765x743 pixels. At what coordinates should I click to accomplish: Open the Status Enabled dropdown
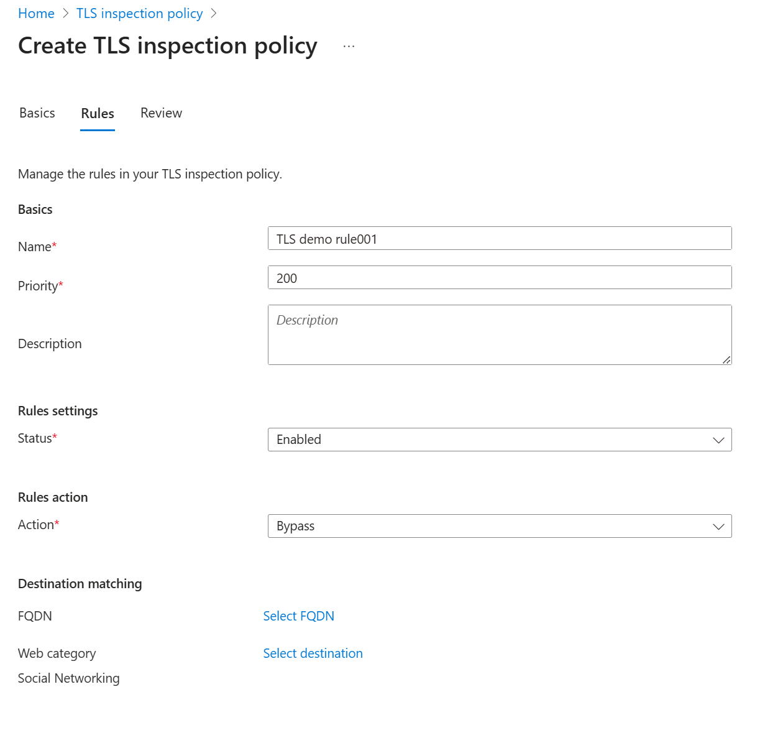click(x=500, y=440)
